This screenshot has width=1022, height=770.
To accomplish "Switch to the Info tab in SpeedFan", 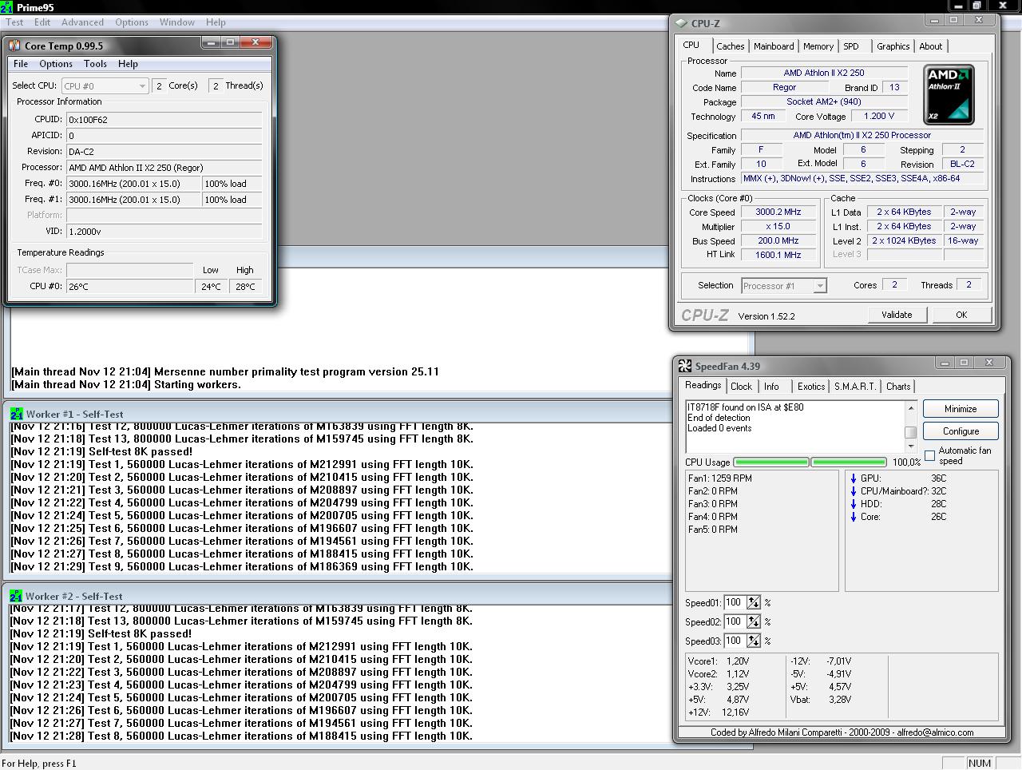I will [x=771, y=387].
